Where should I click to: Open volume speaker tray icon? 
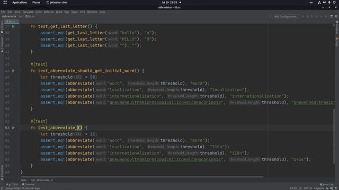(324, 2)
